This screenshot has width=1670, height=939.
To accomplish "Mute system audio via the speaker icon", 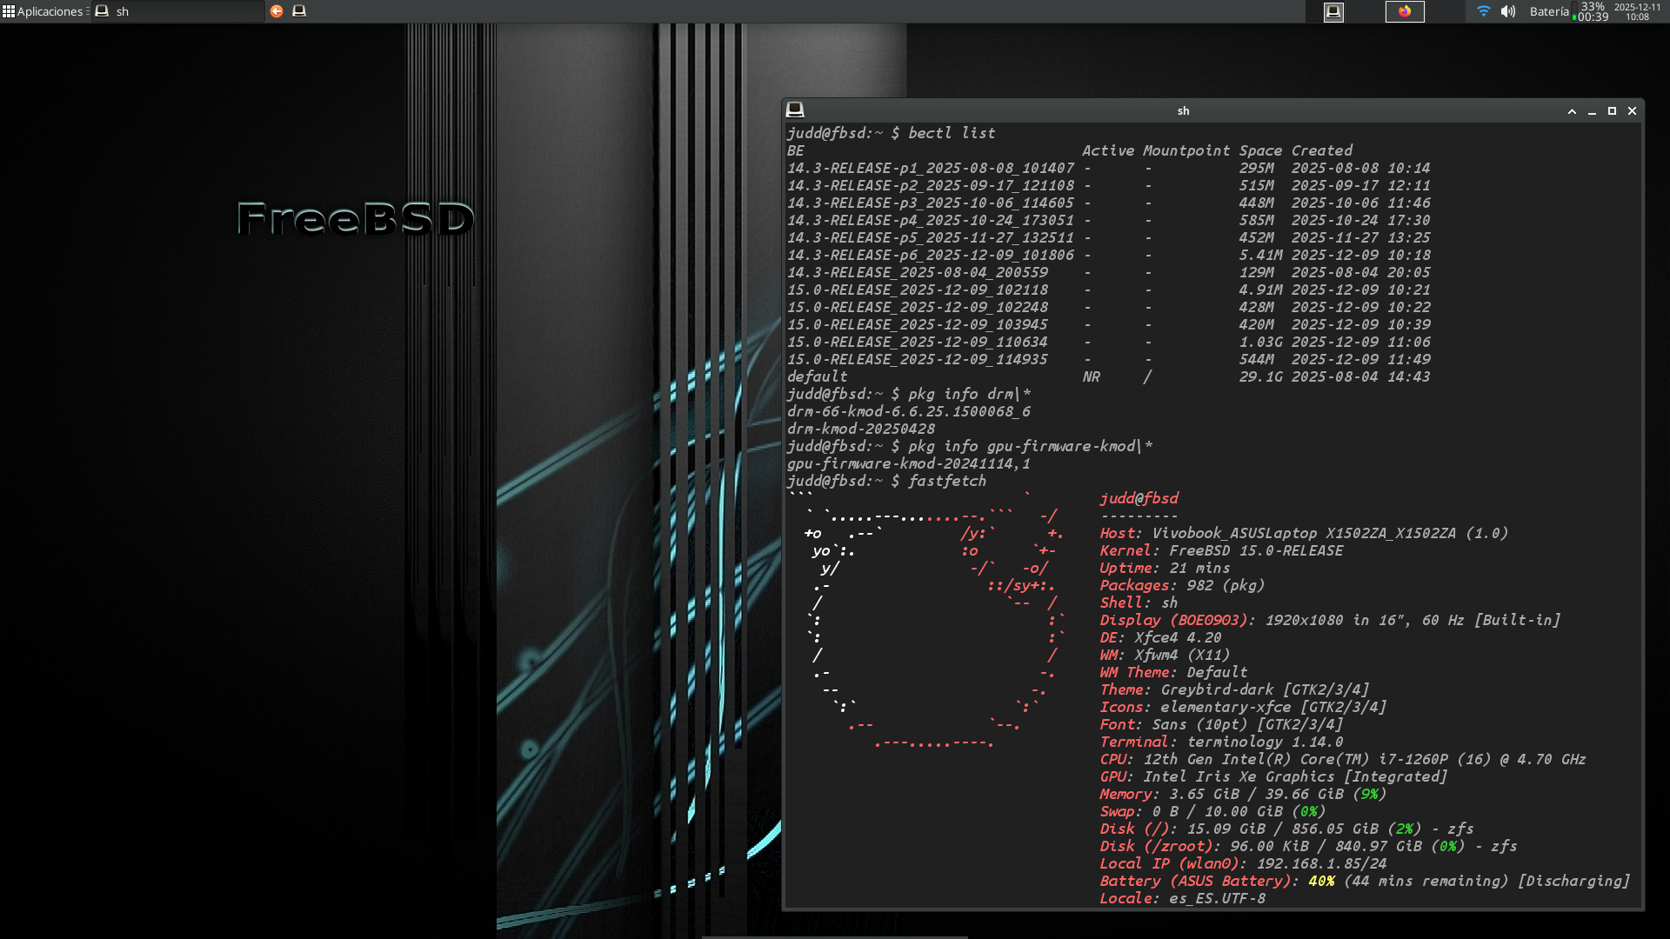I will [x=1508, y=12].
